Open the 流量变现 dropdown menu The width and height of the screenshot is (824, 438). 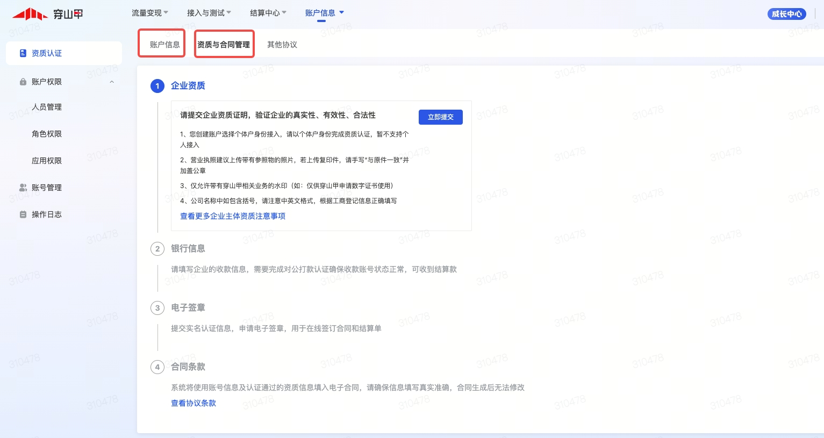coord(149,13)
